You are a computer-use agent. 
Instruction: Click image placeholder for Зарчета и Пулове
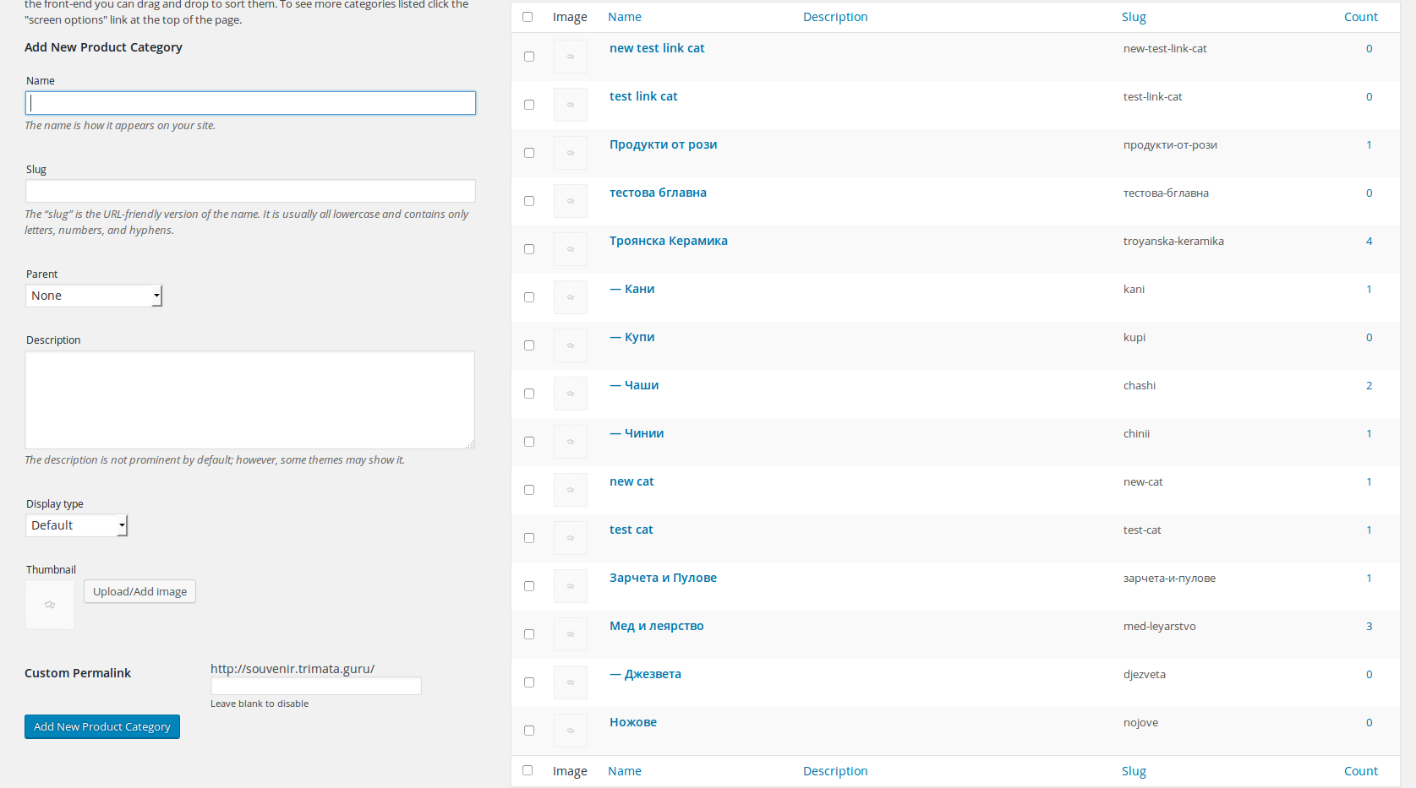[x=571, y=586]
